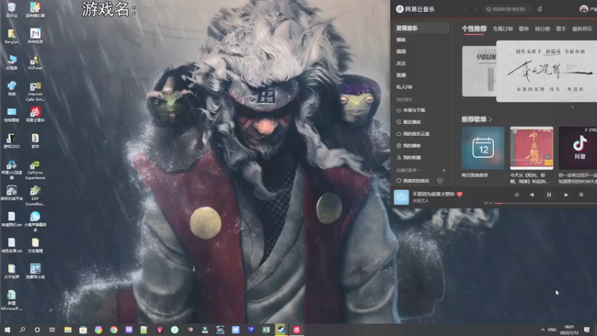
Task: Open 直播 in the sidebar
Action: pos(401,75)
